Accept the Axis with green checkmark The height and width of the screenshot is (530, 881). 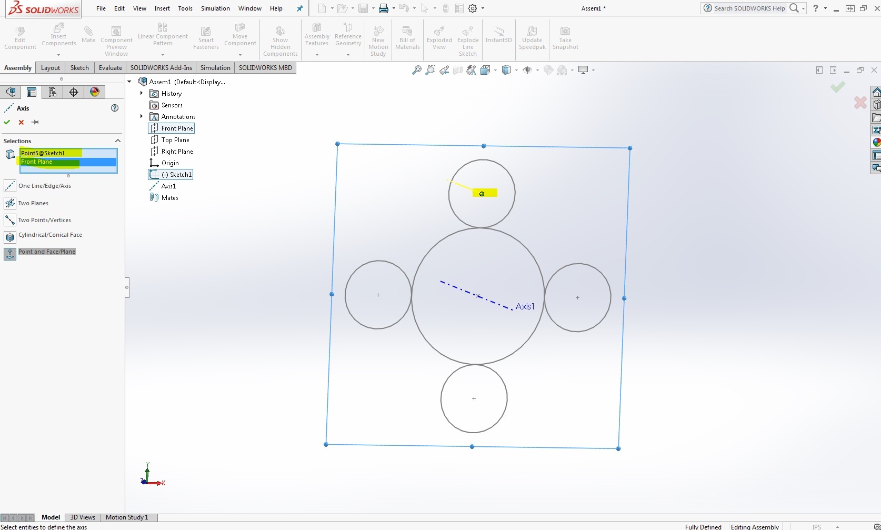pyautogui.click(x=7, y=122)
